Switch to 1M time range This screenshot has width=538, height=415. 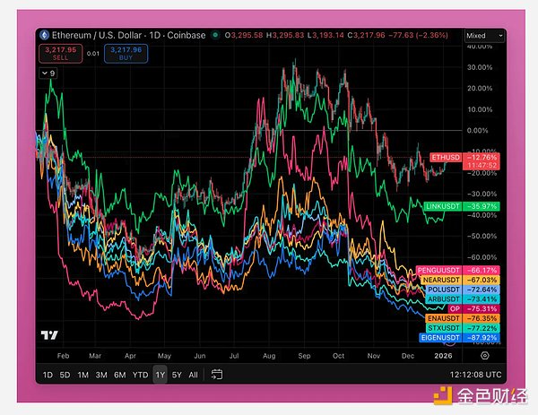(x=82, y=375)
